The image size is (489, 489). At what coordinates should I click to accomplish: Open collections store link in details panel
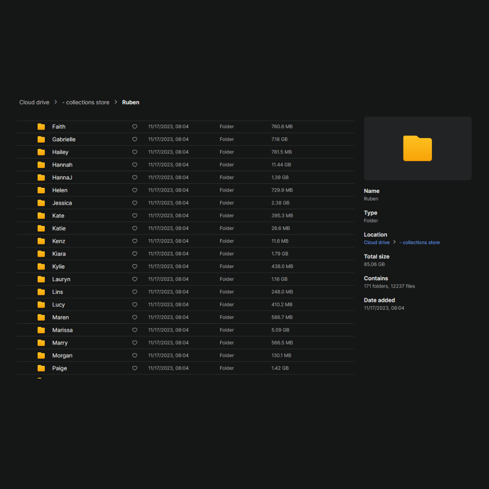click(x=419, y=243)
